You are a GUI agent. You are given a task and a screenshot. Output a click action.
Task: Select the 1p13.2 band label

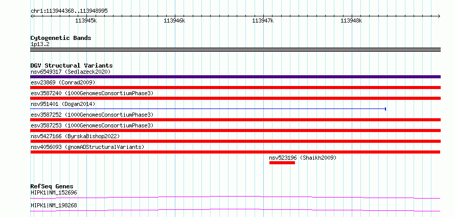click(39, 44)
